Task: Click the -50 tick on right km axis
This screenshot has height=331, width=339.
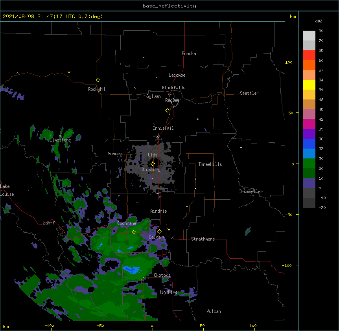Action: click(x=289, y=215)
